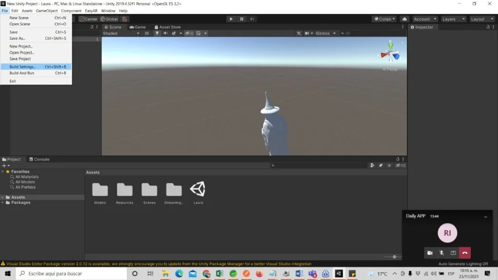Toggle Global rotation mode
Image resolution: width=498 pixels, height=280 pixels.
(109, 19)
